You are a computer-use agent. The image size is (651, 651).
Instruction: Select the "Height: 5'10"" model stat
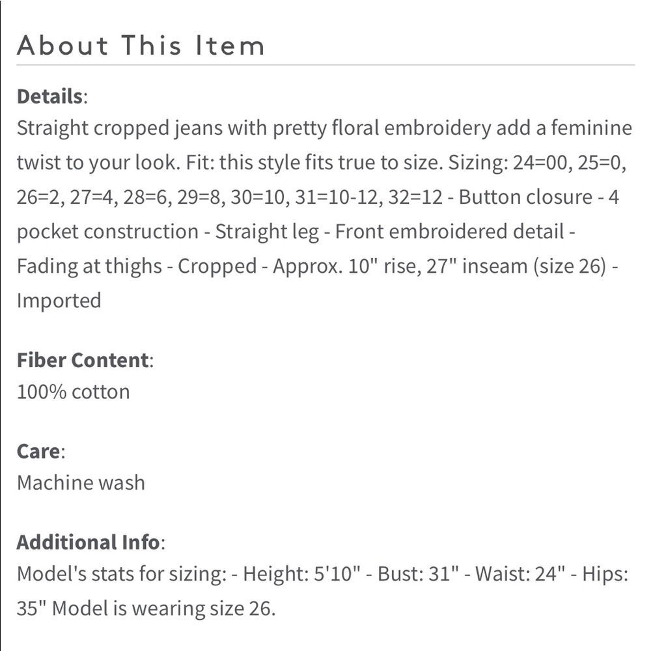(300, 574)
